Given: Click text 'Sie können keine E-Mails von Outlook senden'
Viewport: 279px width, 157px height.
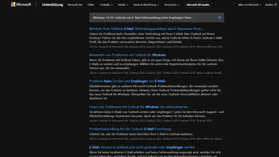Looking at the screenshot, I should (156, 114).
